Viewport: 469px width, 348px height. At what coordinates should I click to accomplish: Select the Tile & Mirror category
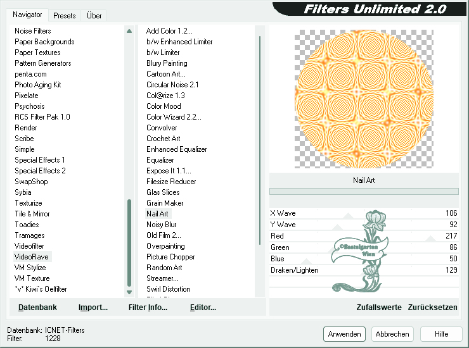pyautogui.click(x=32, y=214)
